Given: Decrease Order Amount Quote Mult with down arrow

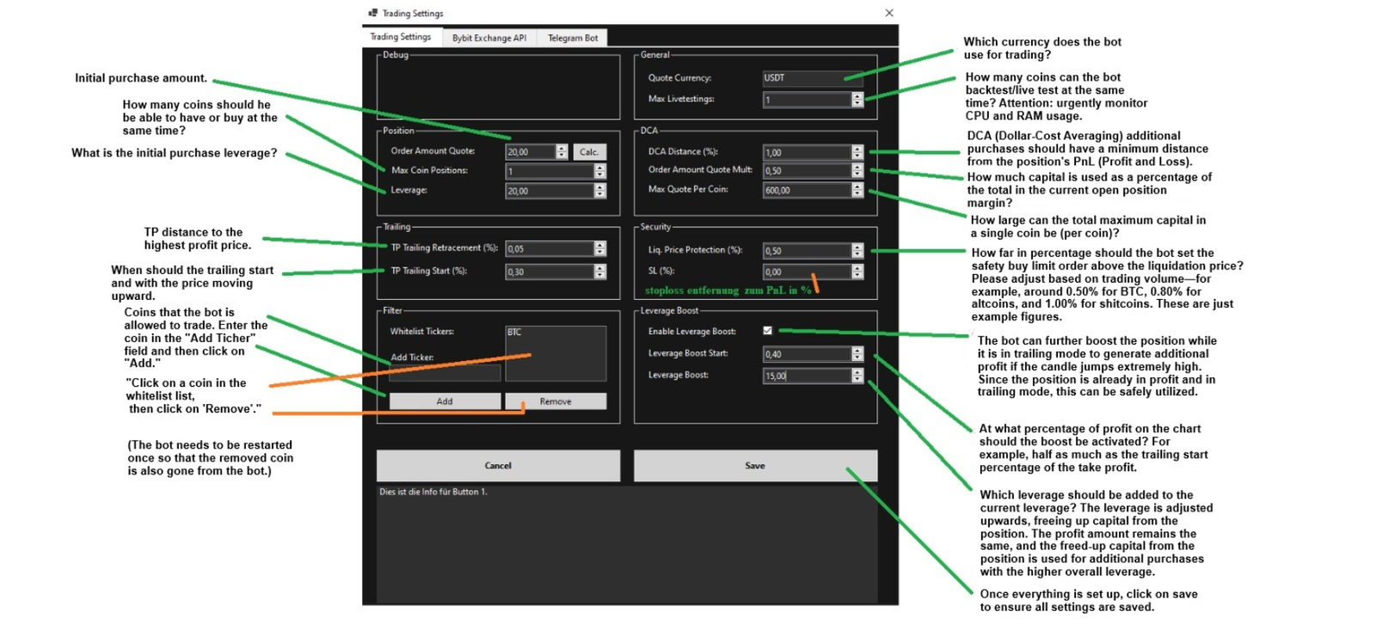Looking at the screenshot, I should (x=857, y=174).
